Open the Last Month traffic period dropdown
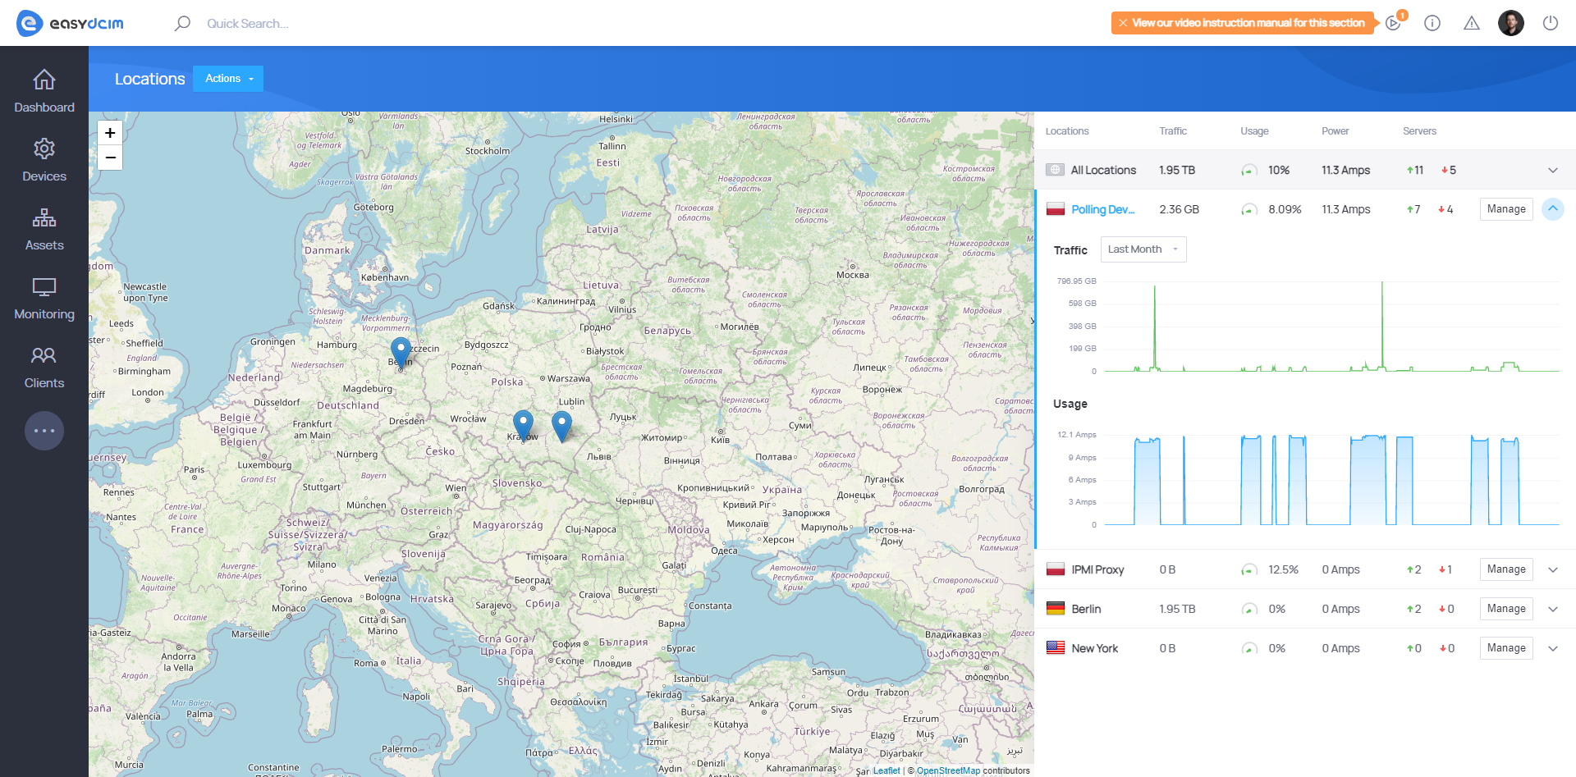The width and height of the screenshot is (1576, 777). coord(1143,249)
